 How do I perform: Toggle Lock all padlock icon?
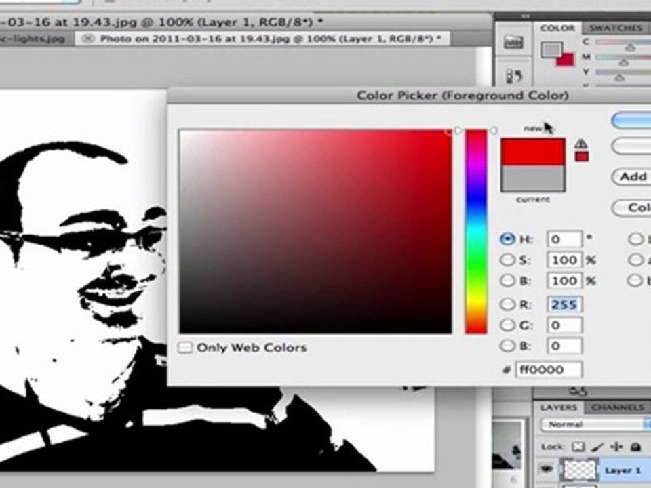click(x=635, y=447)
